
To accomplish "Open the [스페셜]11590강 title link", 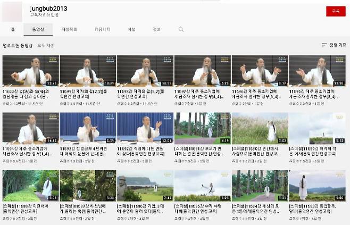I will [x=256, y=152].
